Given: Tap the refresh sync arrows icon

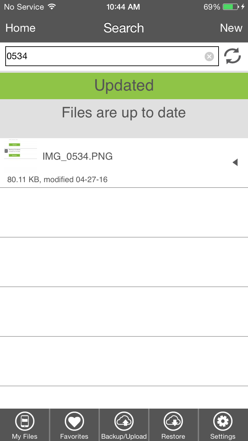Looking at the screenshot, I should [232, 56].
